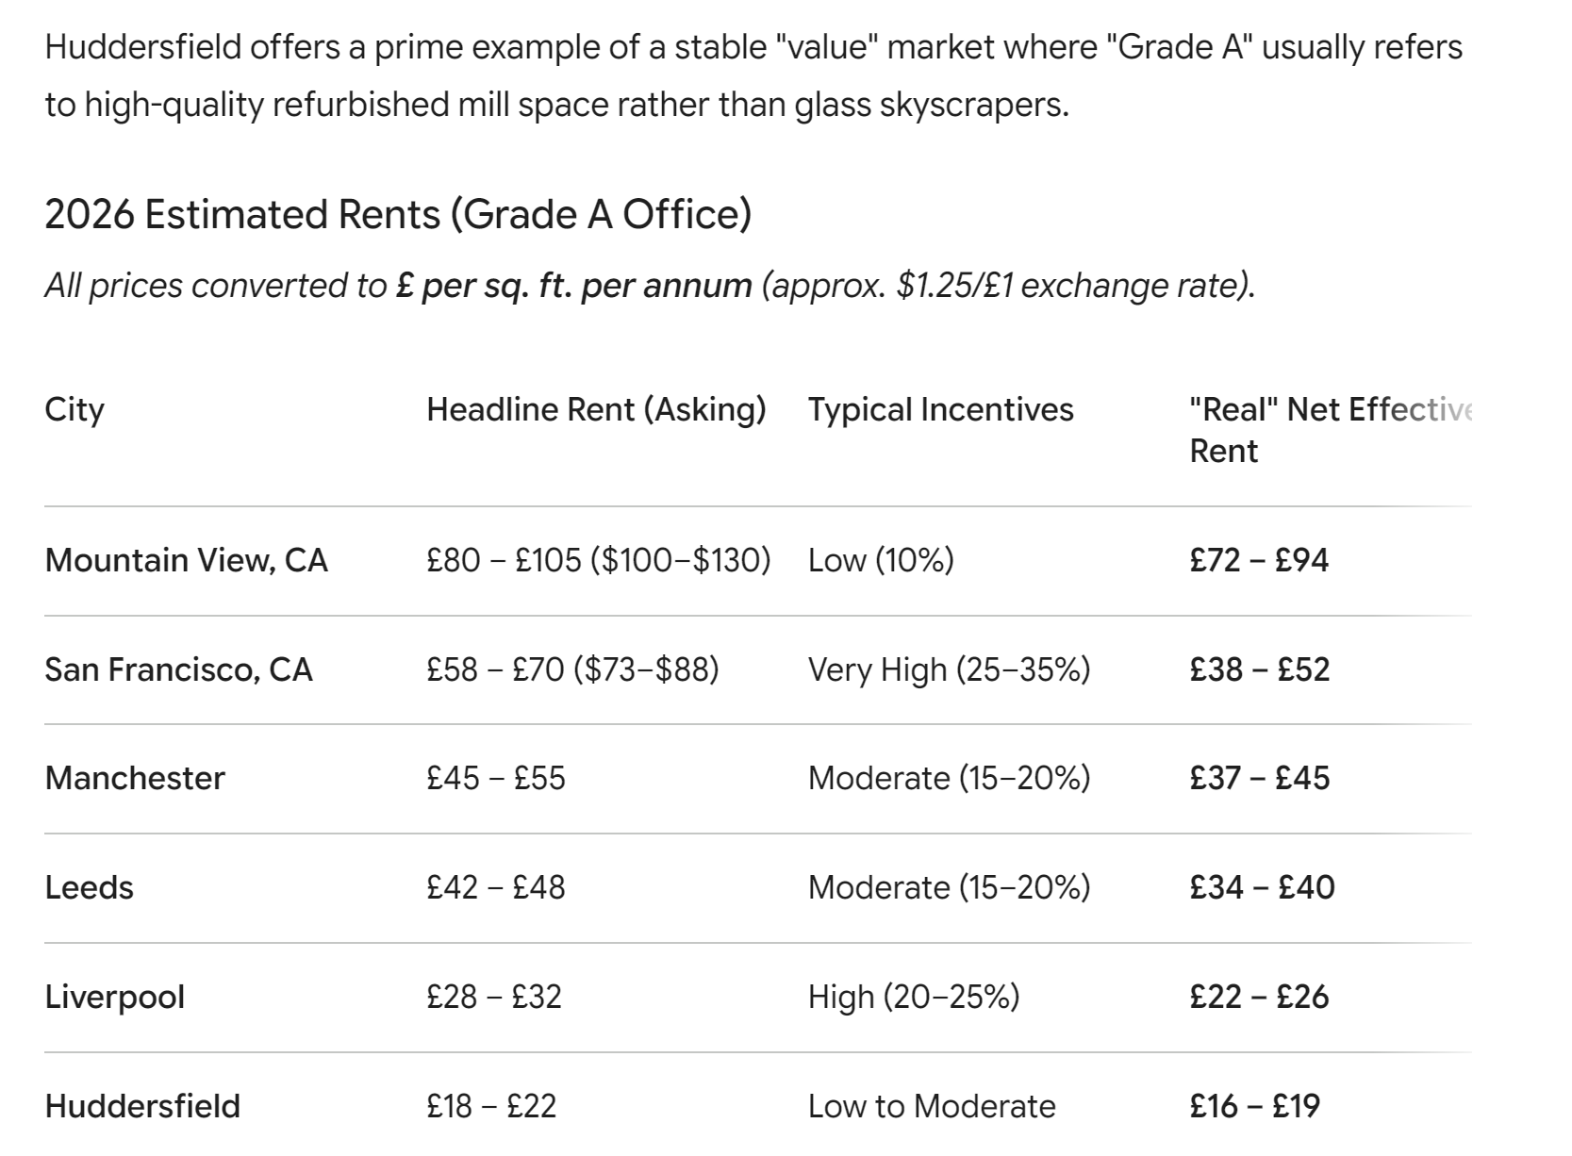Viewport: 1572px width, 1156px height.
Task: Click the Manchester city cell
Action: tap(135, 779)
